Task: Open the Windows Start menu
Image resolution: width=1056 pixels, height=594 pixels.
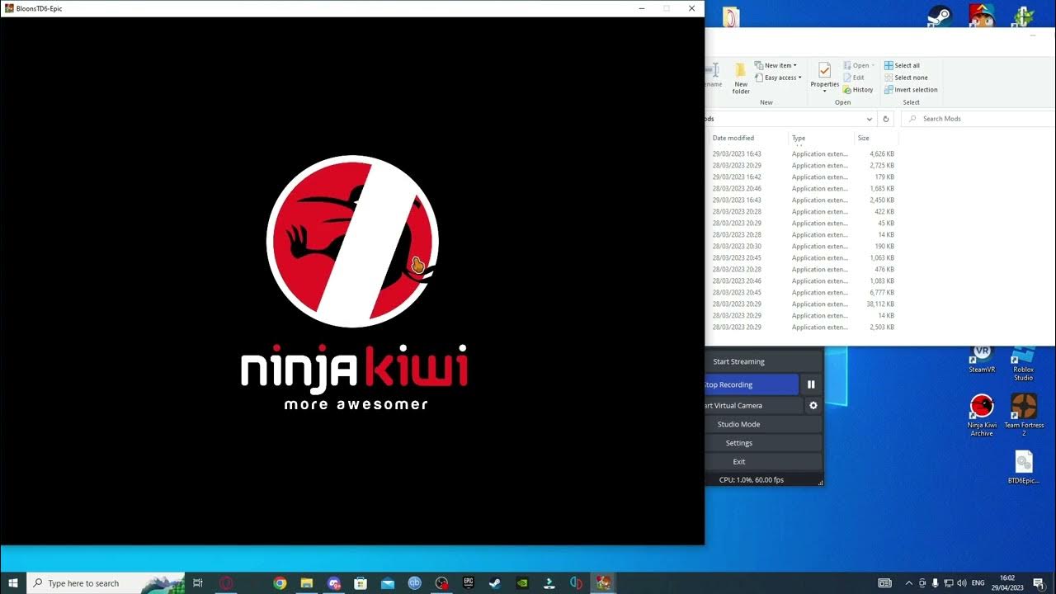Action: [13, 583]
